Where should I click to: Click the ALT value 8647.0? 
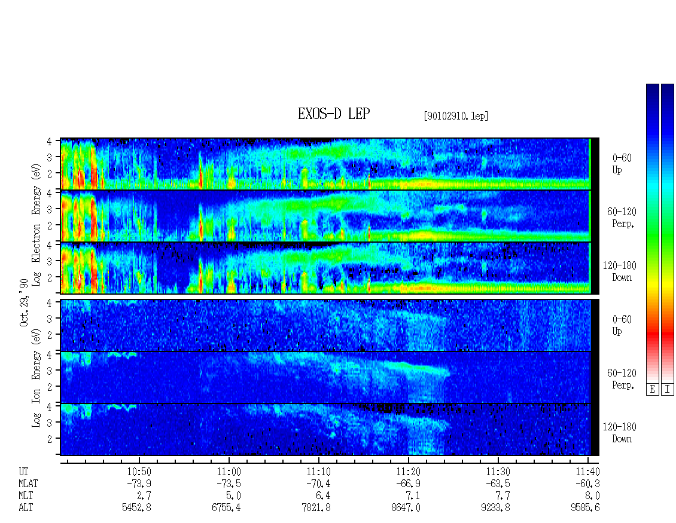tap(406, 508)
